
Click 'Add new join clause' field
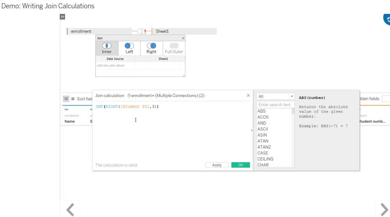click(x=115, y=65)
